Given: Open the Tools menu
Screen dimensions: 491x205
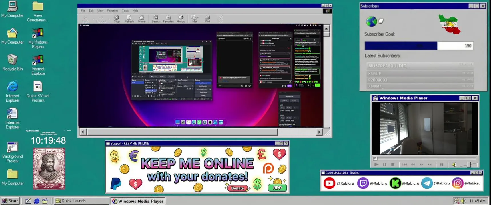Looking at the screenshot, I should click(x=125, y=11).
